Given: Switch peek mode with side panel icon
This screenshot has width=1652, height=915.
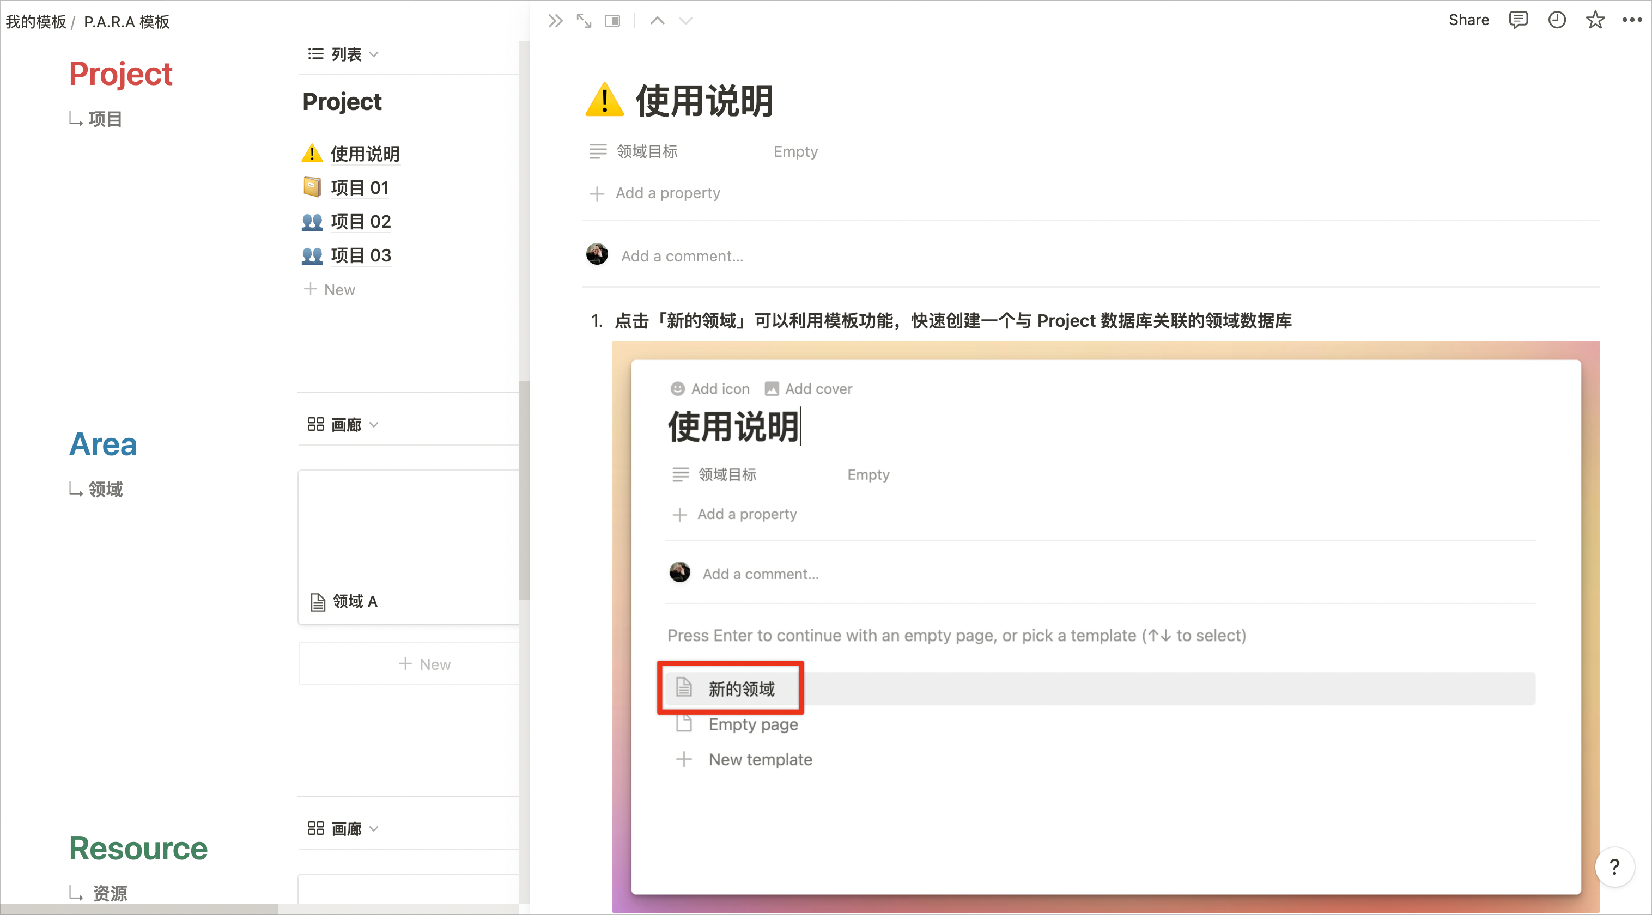Looking at the screenshot, I should pyautogui.click(x=612, y=21).
